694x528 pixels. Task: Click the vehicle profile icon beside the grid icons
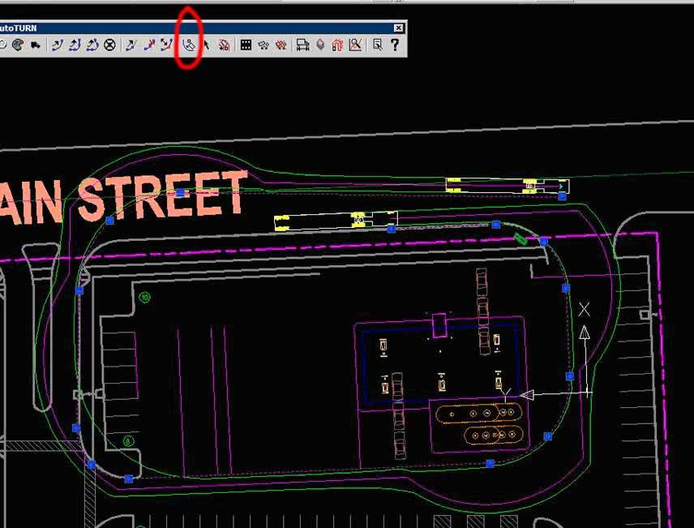click(302, 45)
